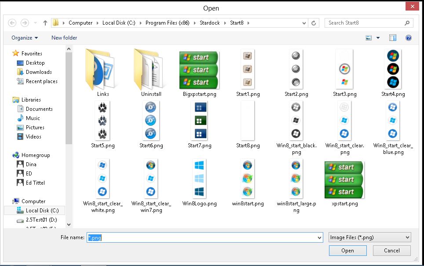Image resolution: width=424 pixels, height=266 pixels.
Task: Open the Links folder
Action: coord(102,70)
